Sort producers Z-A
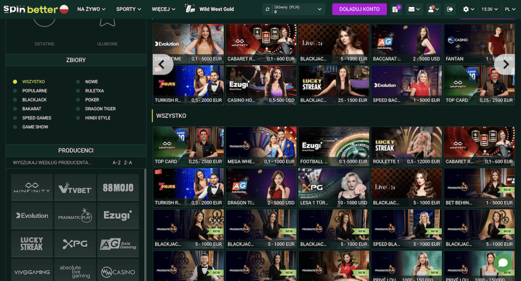The height and width of the screenshot is (281, 521). tap(128, 163)
